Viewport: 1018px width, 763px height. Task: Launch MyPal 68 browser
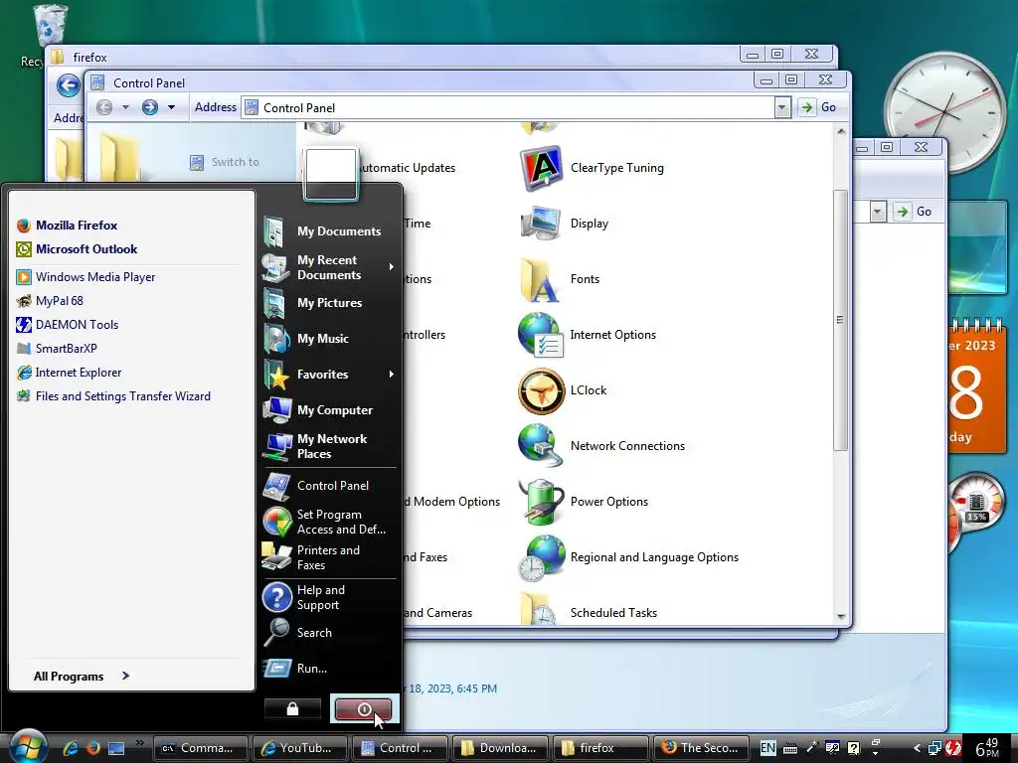click(x=50, y=301)
